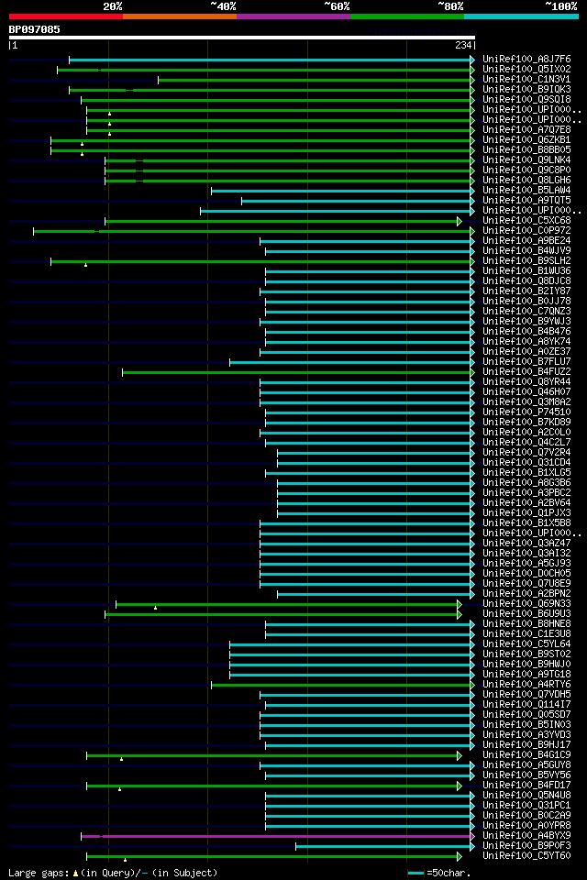Select hit UniRef100_A4BYX9

(526, 836)
